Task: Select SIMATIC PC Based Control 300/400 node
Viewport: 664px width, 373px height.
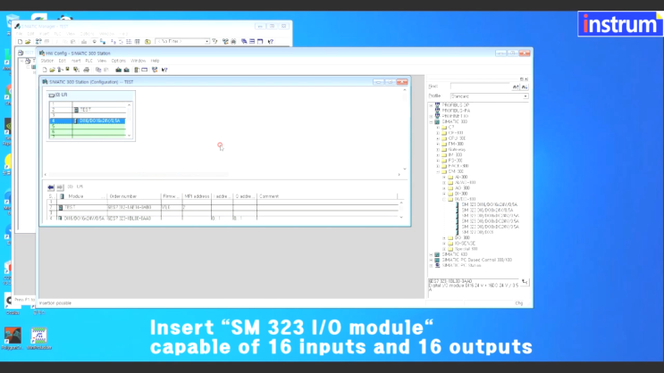Action: click(x=477, y=260)
